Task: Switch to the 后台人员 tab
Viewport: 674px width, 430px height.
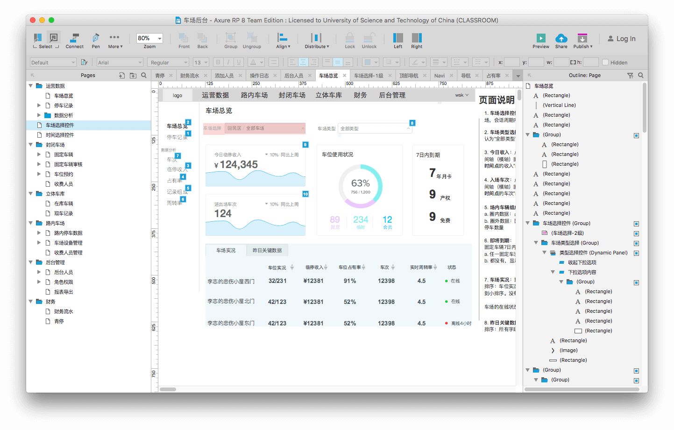Action: point(294,76)
